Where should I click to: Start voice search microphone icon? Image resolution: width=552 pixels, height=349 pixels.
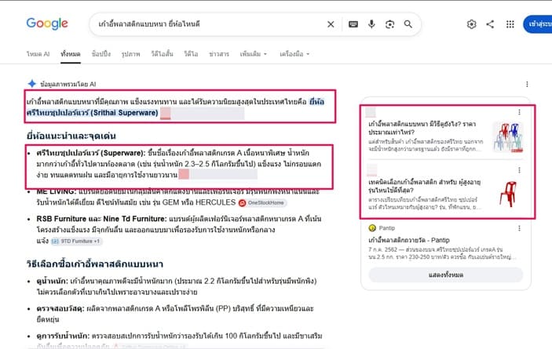click(x=371, y=24)
